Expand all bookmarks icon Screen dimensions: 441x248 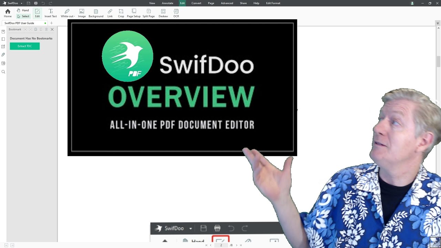[x=25, y=30]
